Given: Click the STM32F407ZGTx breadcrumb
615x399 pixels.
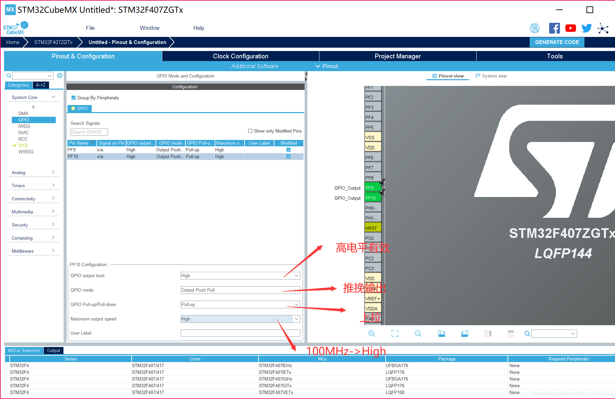Looking at the screenshot, I should pyautogui.click(x=53, y=42).
